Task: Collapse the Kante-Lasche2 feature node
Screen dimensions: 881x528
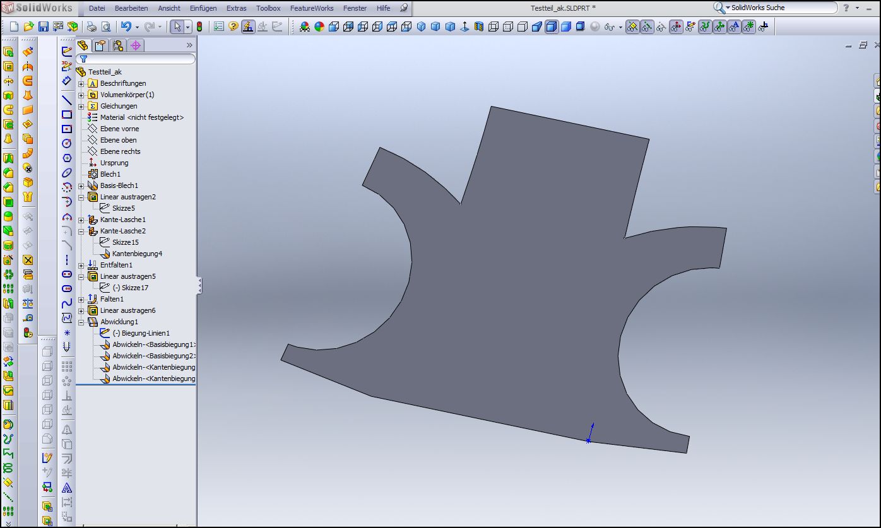Action: 81,232
